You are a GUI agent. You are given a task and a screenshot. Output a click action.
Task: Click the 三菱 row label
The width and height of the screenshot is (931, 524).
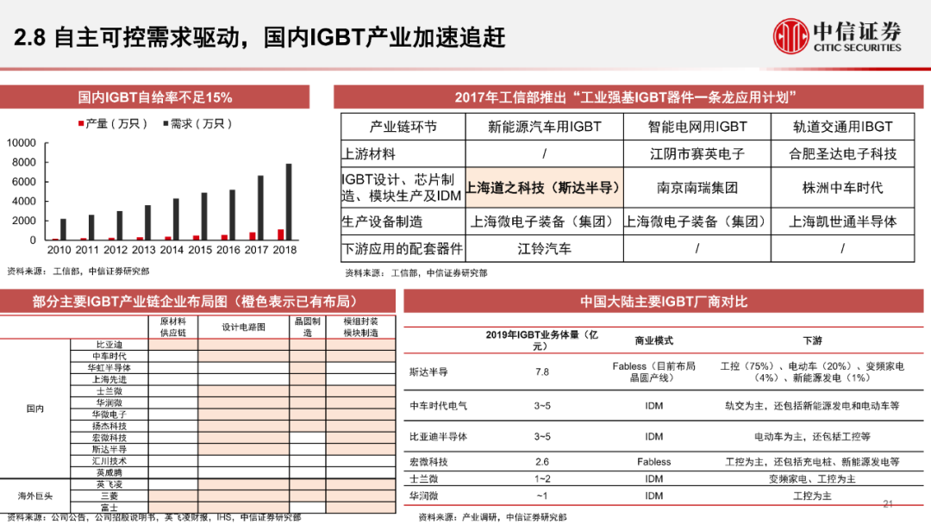109,496
